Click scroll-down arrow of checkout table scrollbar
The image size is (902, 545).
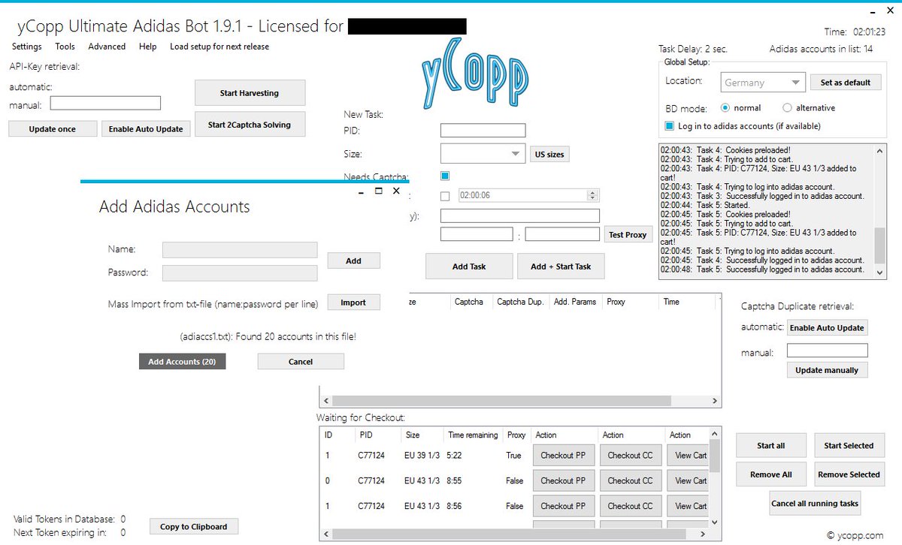[x=714, y=522]
